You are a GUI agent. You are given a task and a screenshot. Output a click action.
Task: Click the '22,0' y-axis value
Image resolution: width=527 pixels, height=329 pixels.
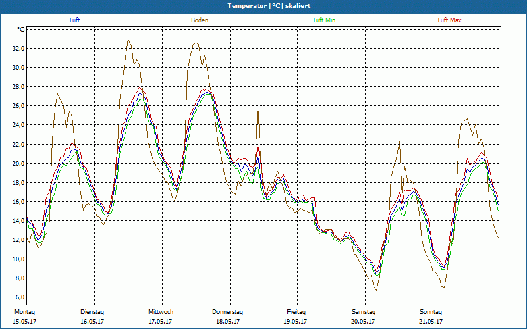(x=19, y=144)
